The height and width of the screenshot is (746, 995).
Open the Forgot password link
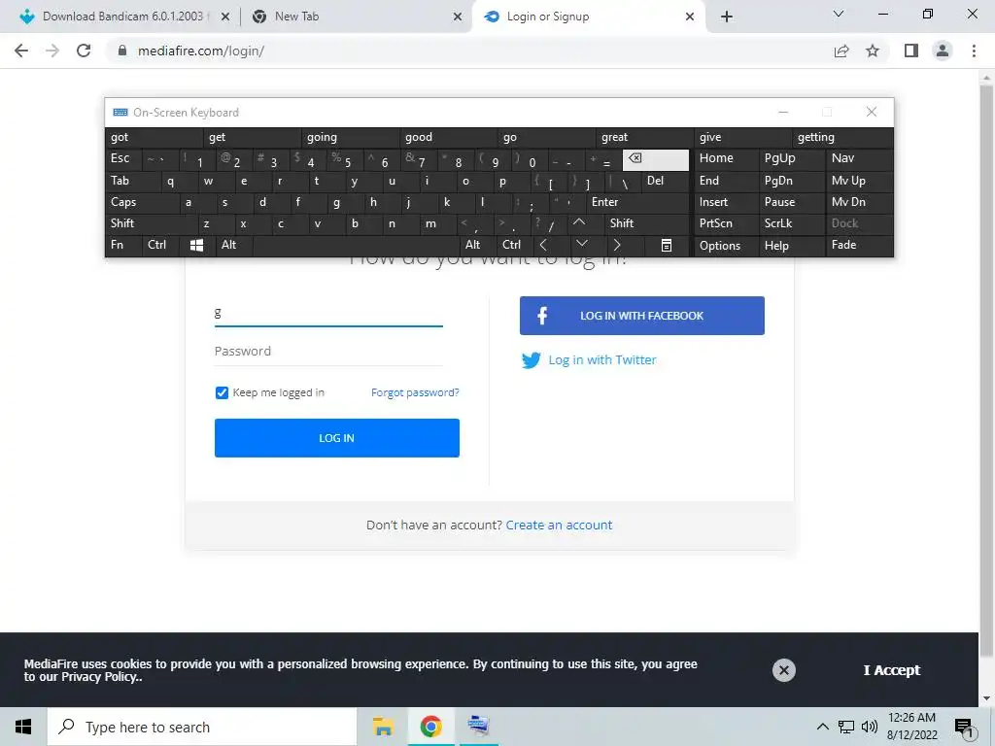[x=415, y=392]
